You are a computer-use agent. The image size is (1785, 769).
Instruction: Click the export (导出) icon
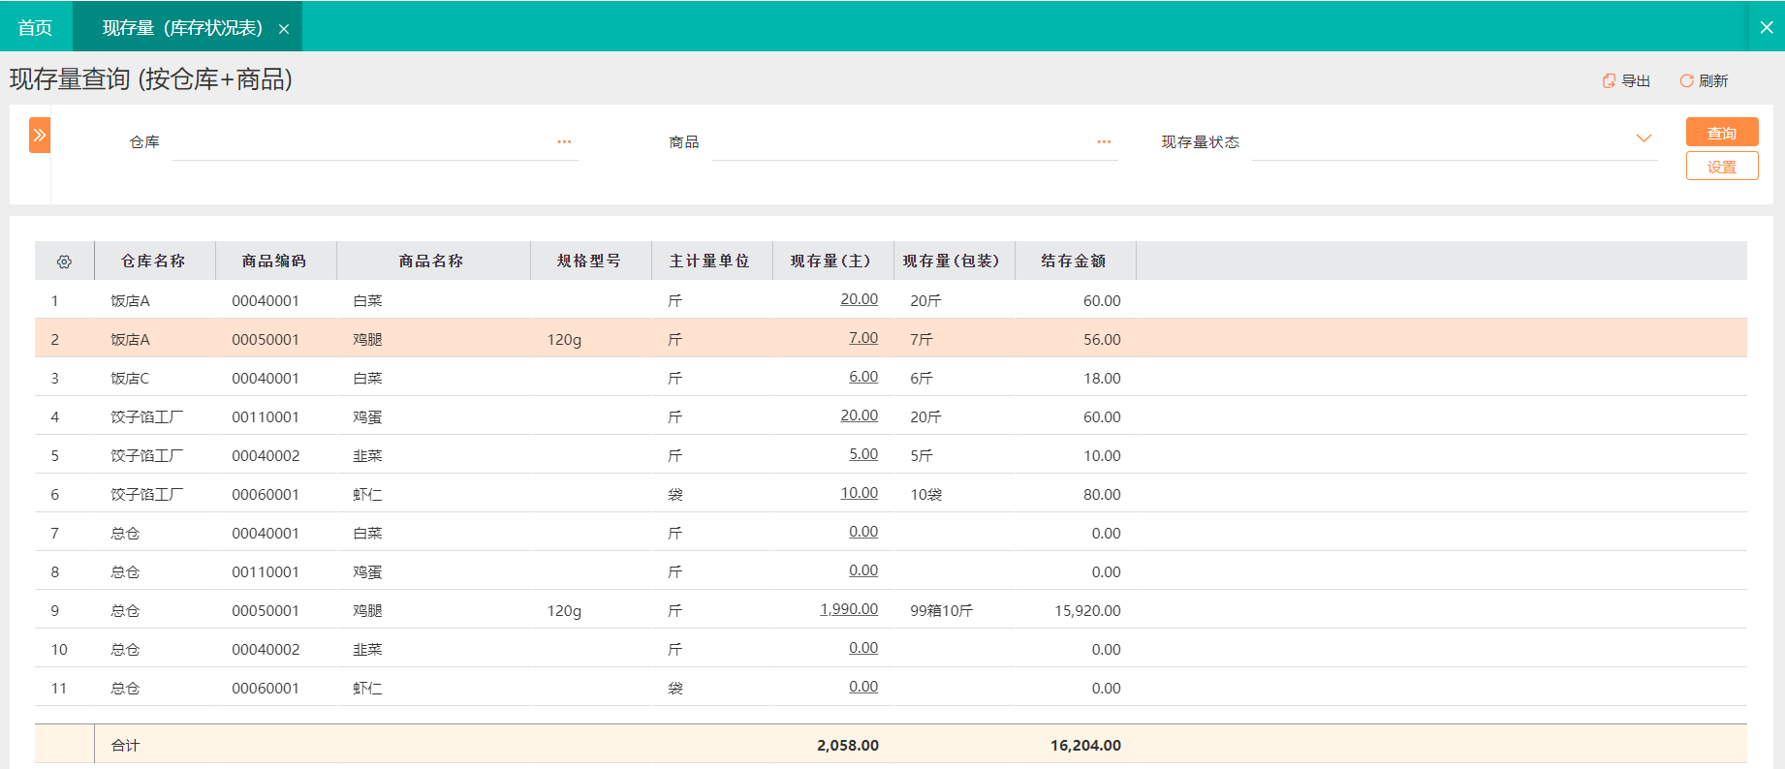[x=1609, y=81]
